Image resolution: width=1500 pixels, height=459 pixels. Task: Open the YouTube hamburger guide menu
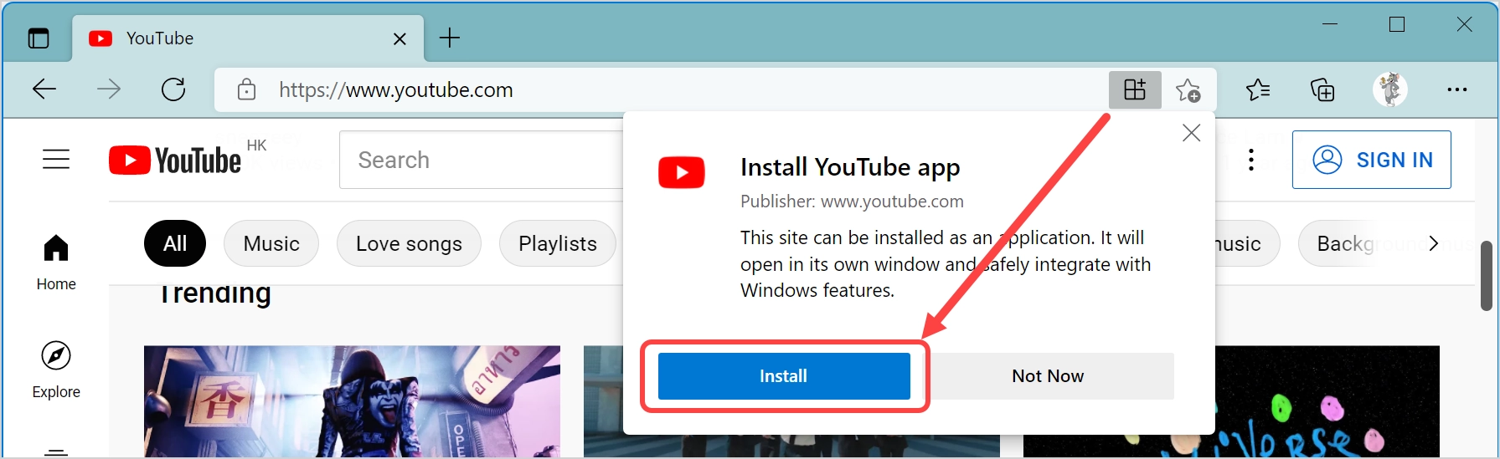56,159
